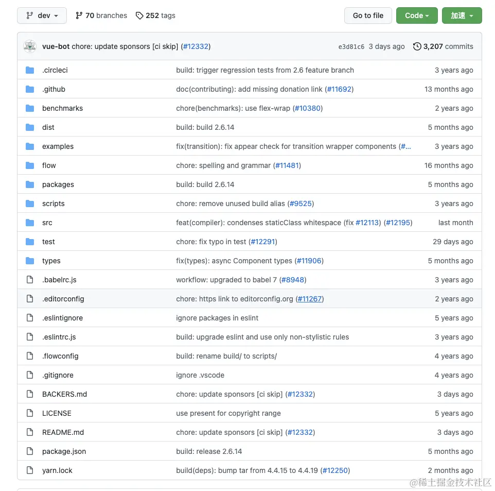495x491 pixels.
Task: Open issue link #12250 in yarn.lock row
Action: pos(335,470)
